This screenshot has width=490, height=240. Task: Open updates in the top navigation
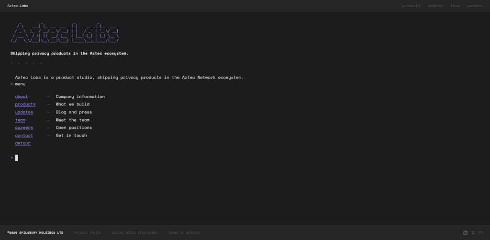tap(435, 6)
